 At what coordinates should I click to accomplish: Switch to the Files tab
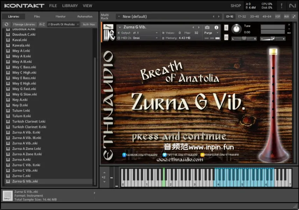pos(37,16)
